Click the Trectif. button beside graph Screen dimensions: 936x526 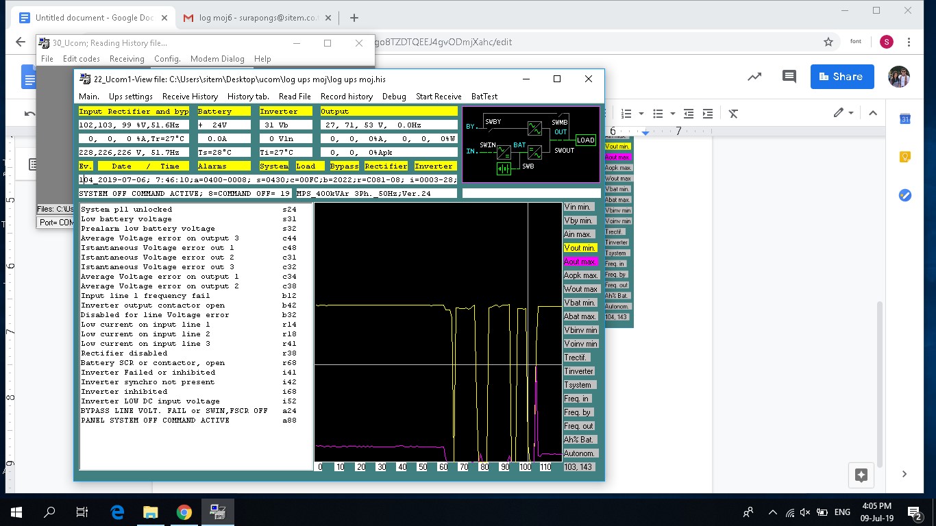[576, 358]
